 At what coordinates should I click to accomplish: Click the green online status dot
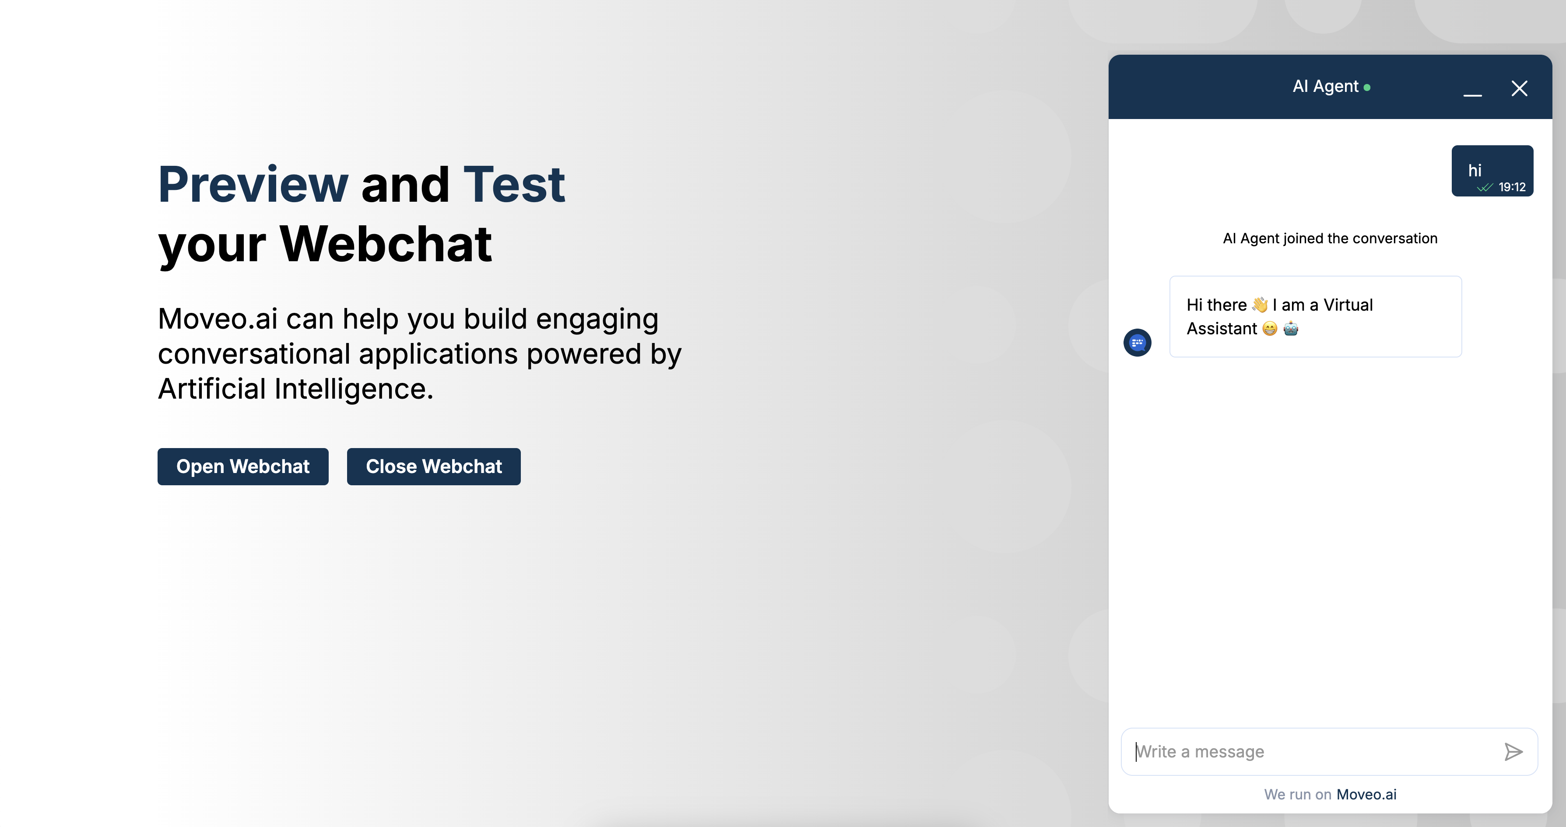tap(1367, 88)
